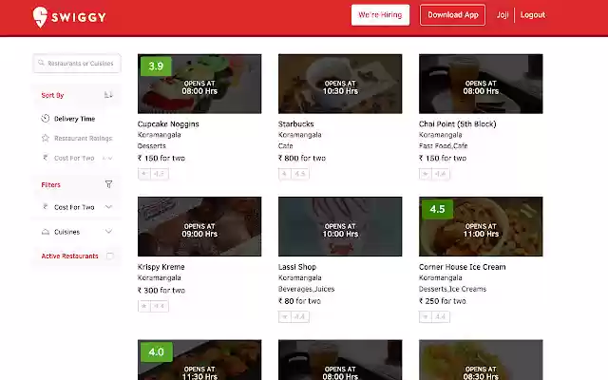Click the star rating under Corner House Ice Cream
Screen dimensions: 608x380
tap(435, 316)
